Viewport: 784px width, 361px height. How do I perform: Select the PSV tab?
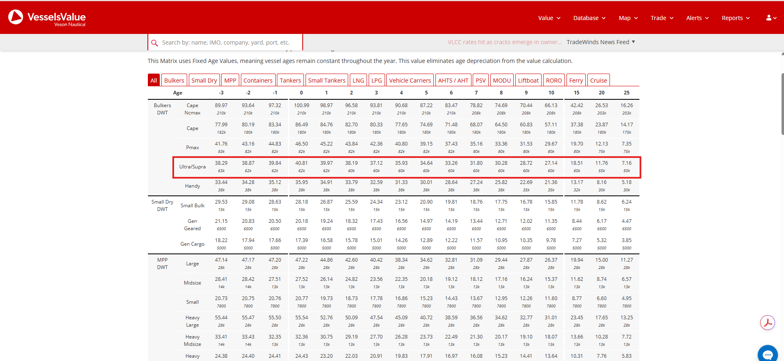click(x=480, y=80)
